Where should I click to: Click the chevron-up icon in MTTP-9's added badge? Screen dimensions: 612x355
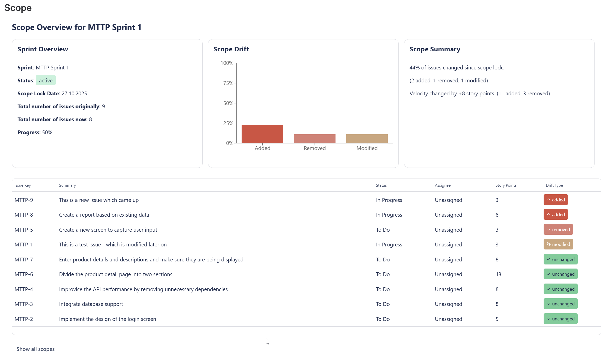pos(548,200)
